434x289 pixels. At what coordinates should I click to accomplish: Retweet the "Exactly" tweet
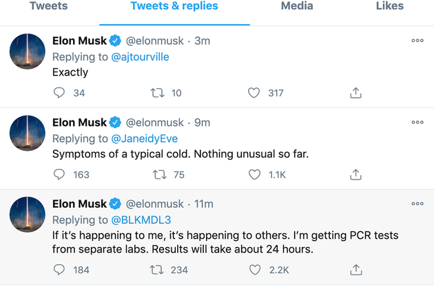pos(156,93)
